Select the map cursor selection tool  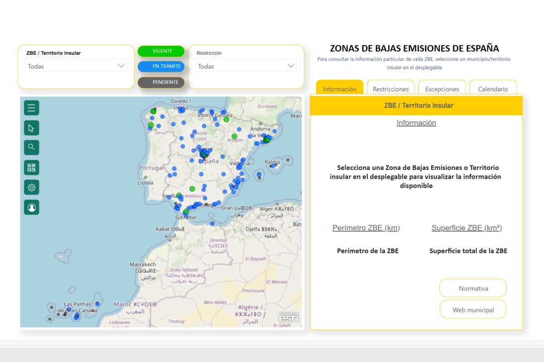click(x=31, y=128)
